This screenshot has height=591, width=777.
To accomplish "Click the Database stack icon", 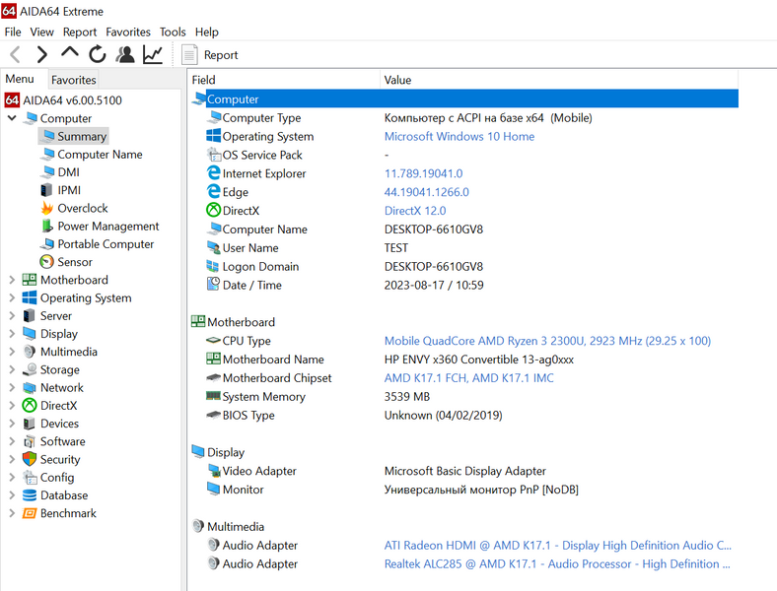I will pos(30,495).
